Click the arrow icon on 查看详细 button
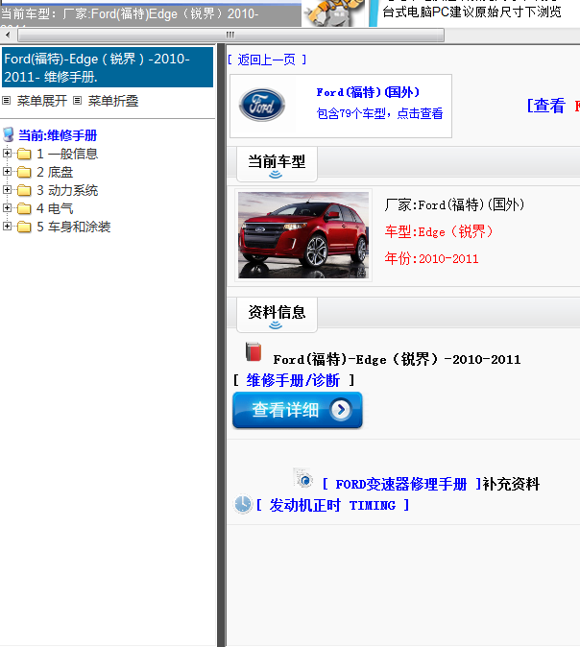580x647 pixels. click(341, 410)
